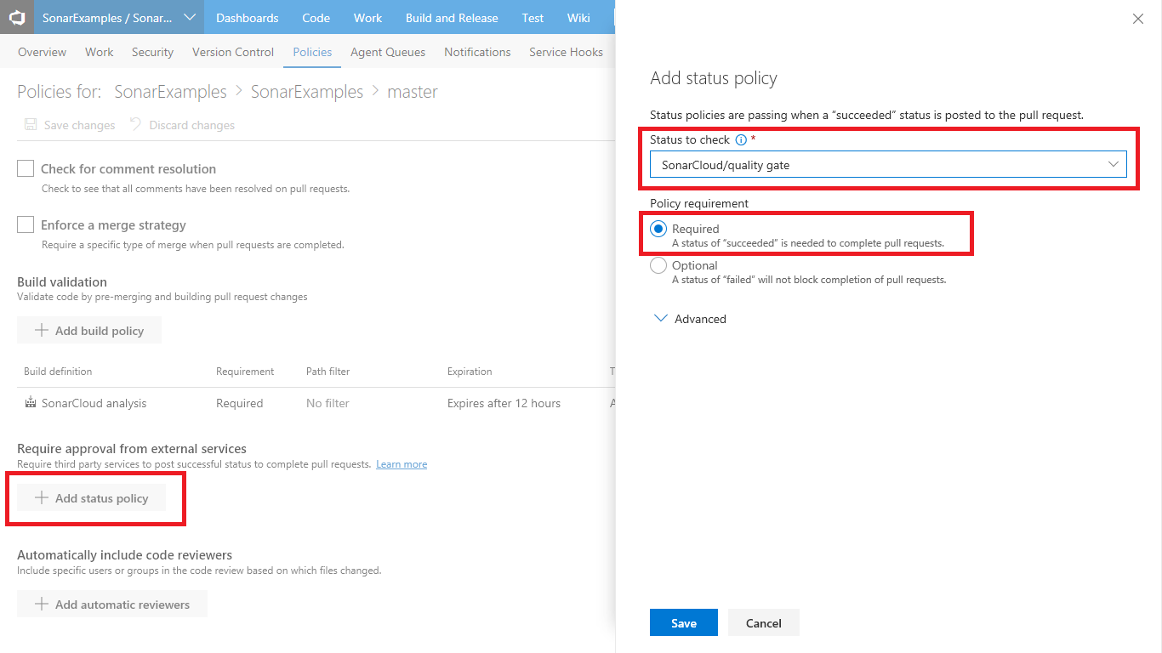Switch to the Agent Queues tab
The width and height of the screenshot is (1162, 653).
pos(388,52)
